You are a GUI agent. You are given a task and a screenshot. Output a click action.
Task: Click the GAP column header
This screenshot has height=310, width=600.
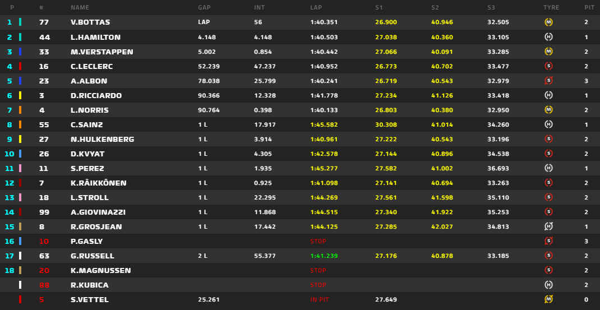coord(204,8)
